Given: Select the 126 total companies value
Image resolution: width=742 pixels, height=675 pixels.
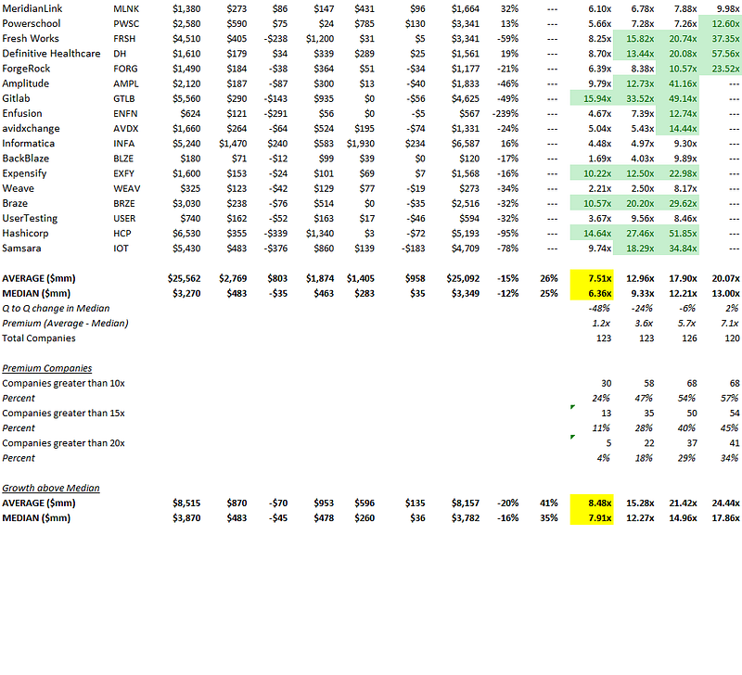Looking at the screenshot, I should pos(689,338).
